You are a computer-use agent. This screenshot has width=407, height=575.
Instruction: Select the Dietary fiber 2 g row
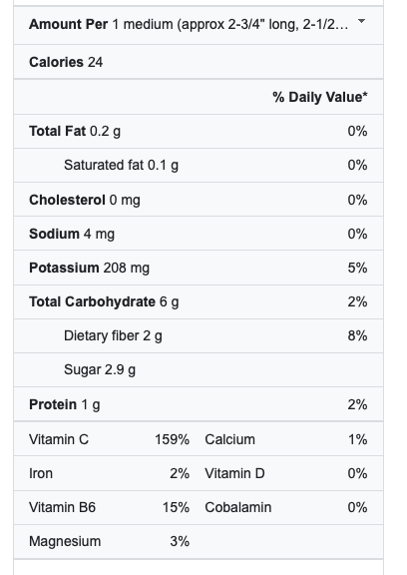199,335
